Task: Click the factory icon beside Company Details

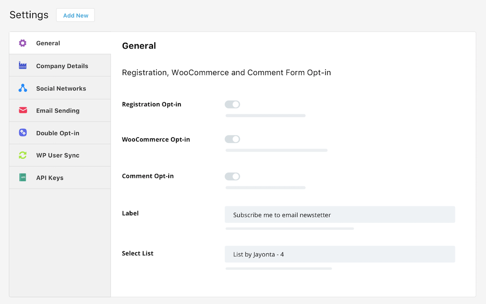Action: click(22, 66)
